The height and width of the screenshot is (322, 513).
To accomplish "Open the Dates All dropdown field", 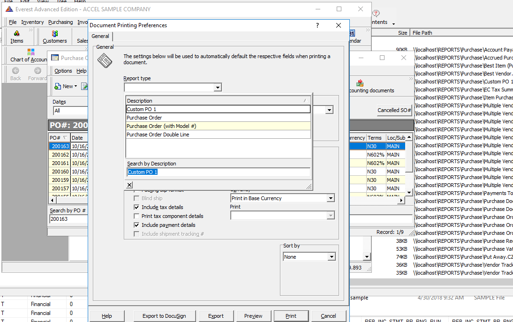I will pyautogui.click(x=70, y=111).
